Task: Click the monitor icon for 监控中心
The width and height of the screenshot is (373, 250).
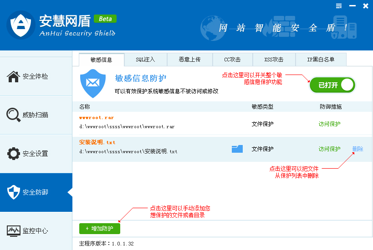Action: [x=14, y=231]
